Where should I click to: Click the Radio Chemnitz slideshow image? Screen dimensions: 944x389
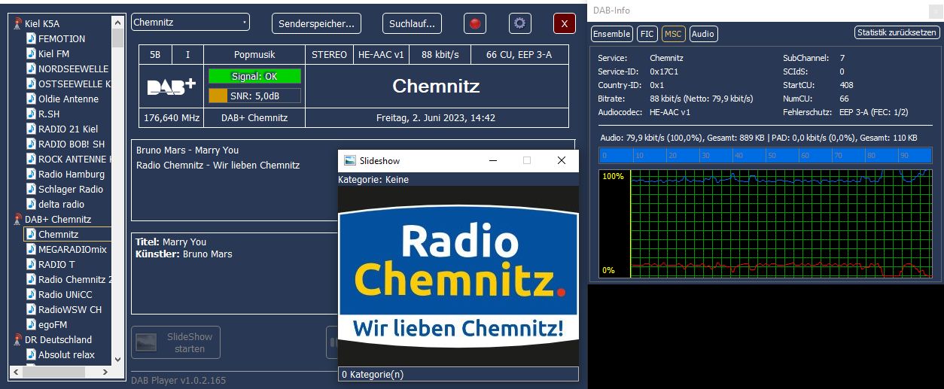tap(458, 275)
